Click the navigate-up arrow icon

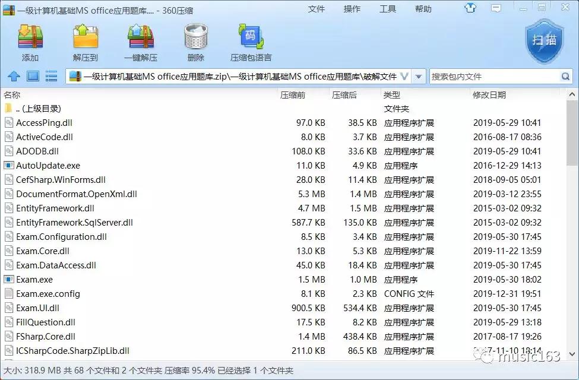14,76
